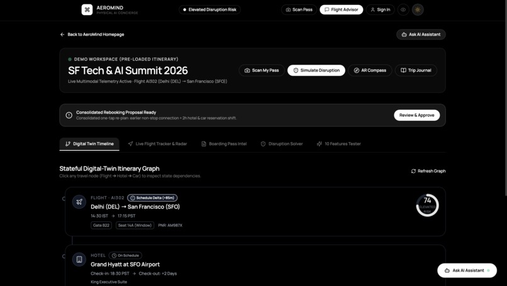This screenshot has width=507, height=286.
Task: Click the page vertical scrollbar
Action: [x=506, y=98]
